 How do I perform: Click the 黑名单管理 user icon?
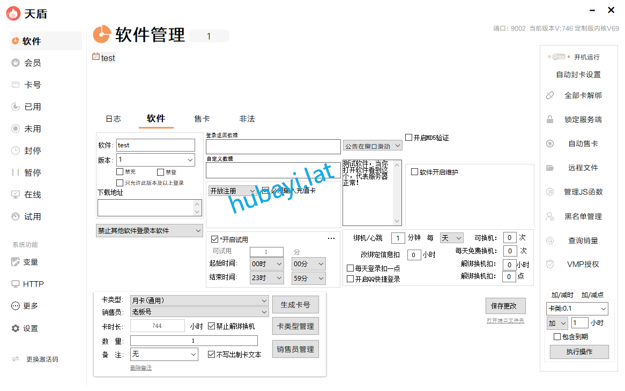[550, 216]
